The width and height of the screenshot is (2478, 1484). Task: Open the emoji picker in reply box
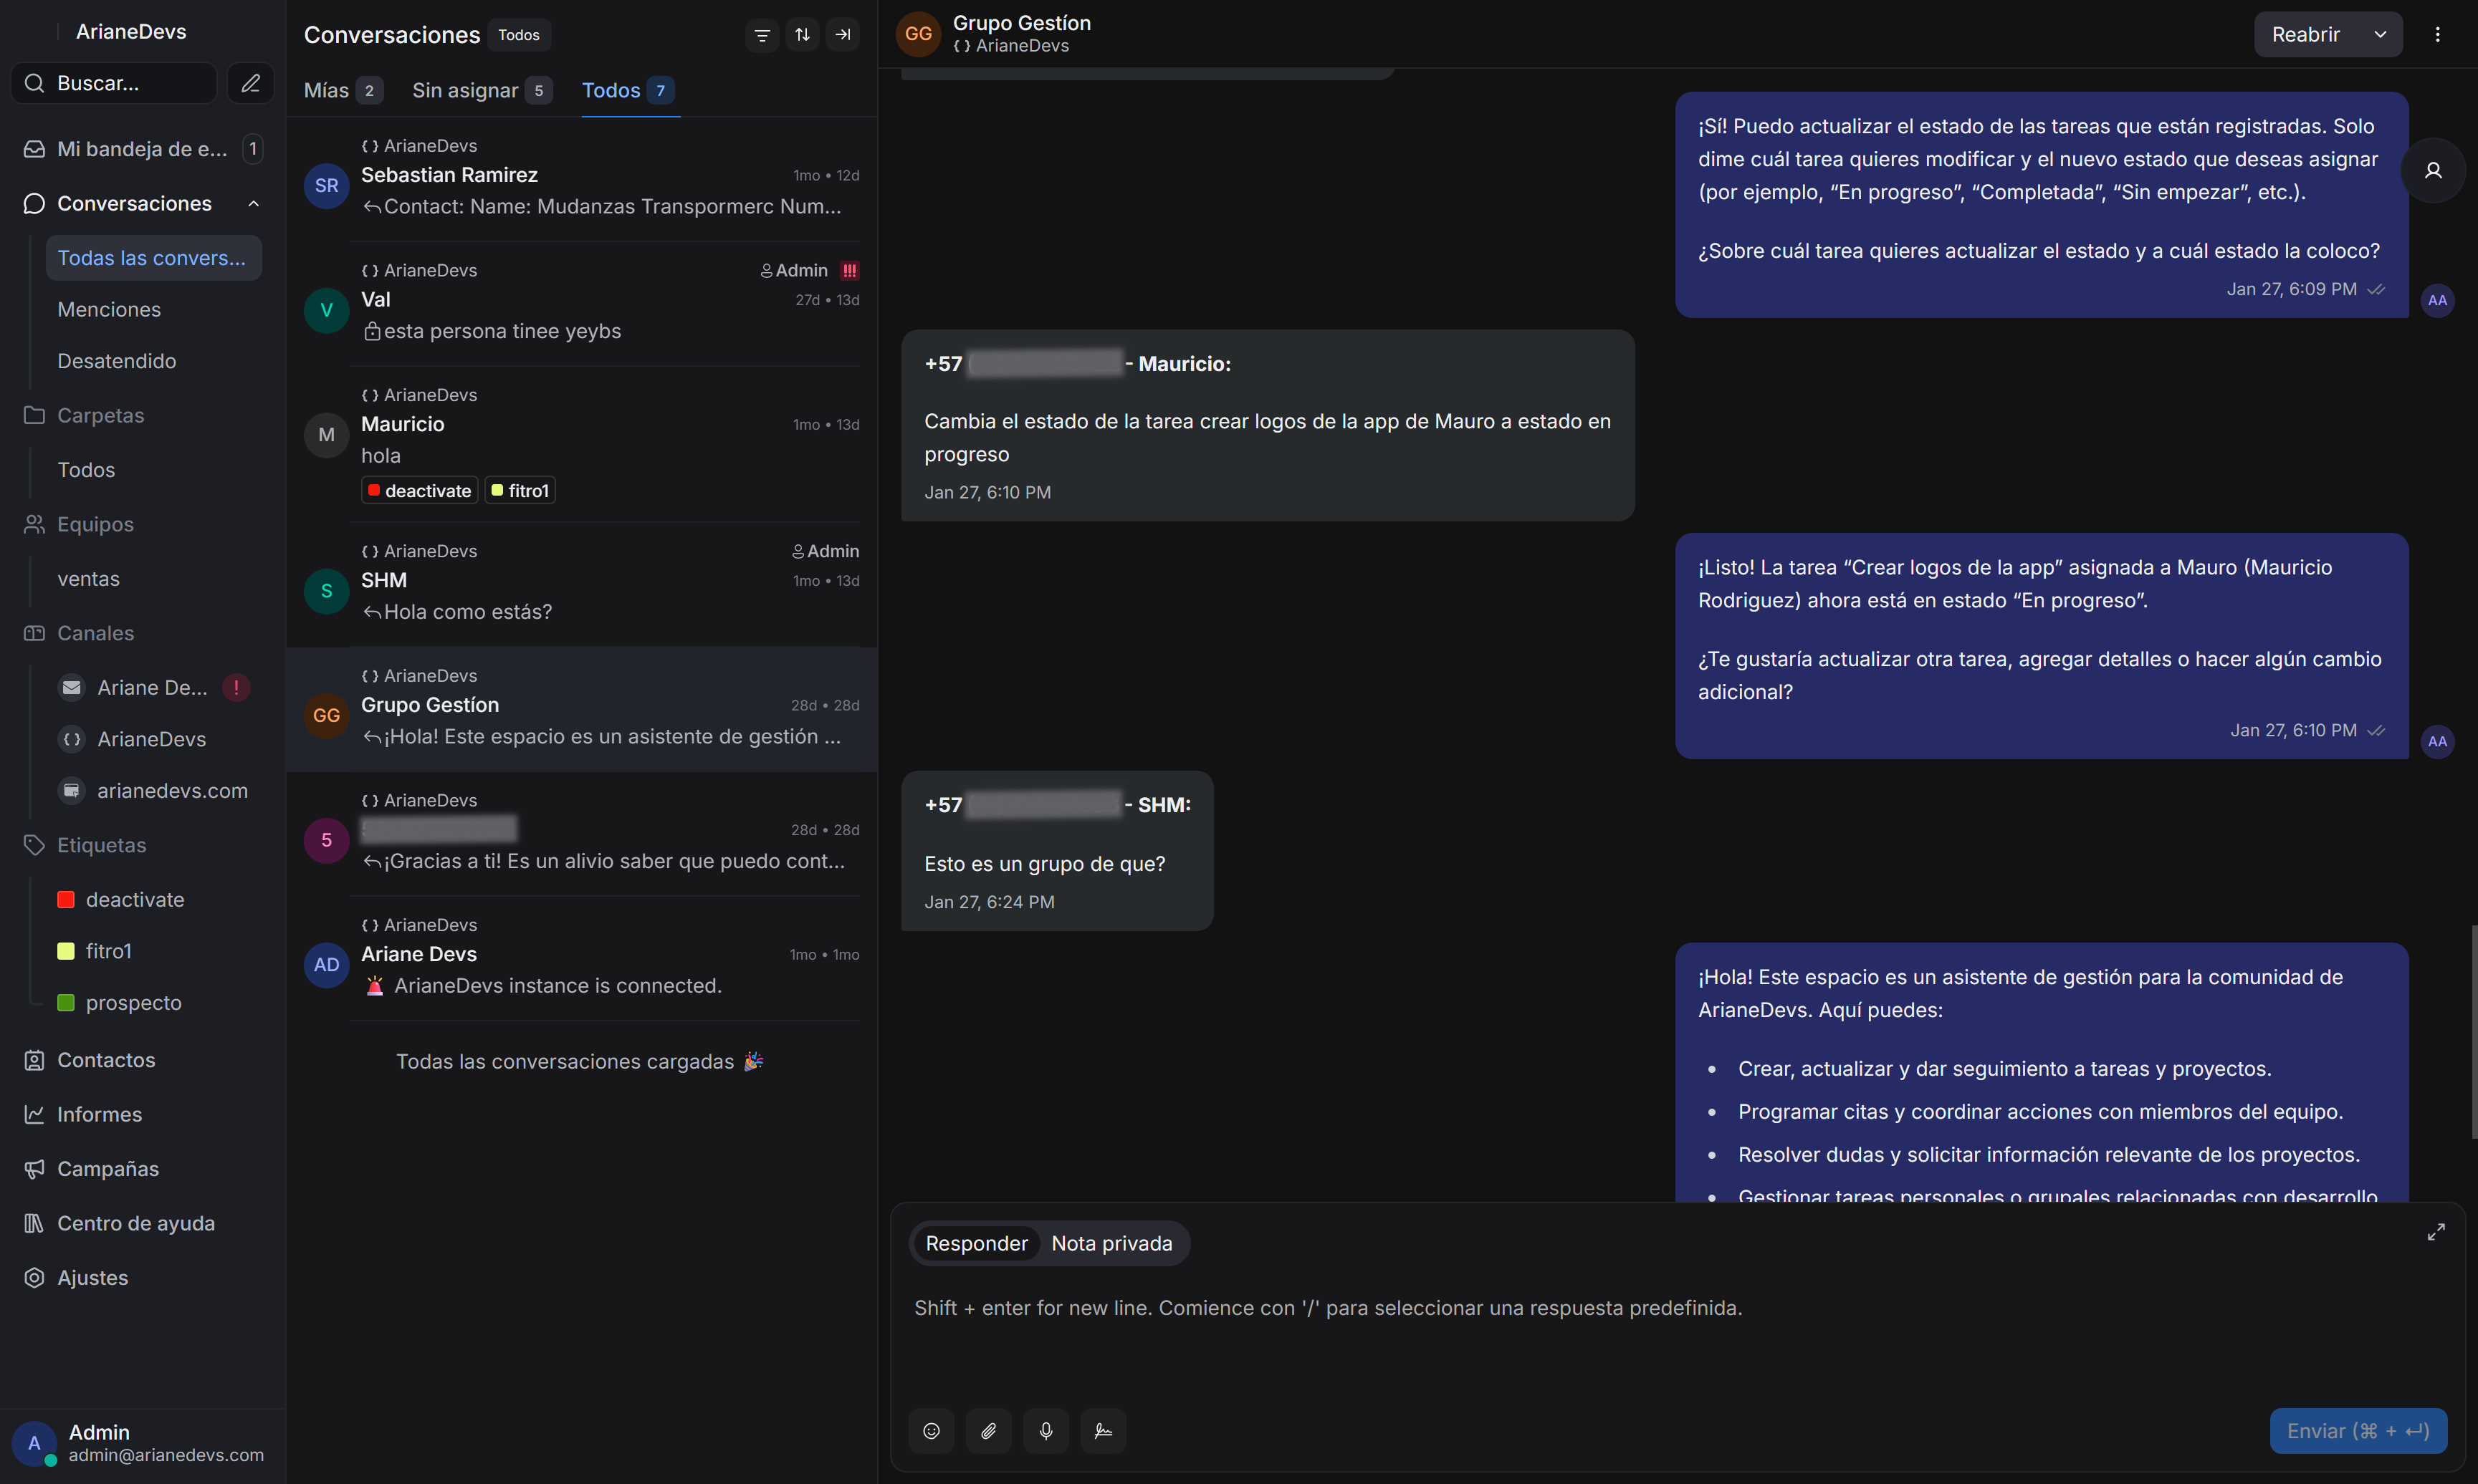point(930,1431)
